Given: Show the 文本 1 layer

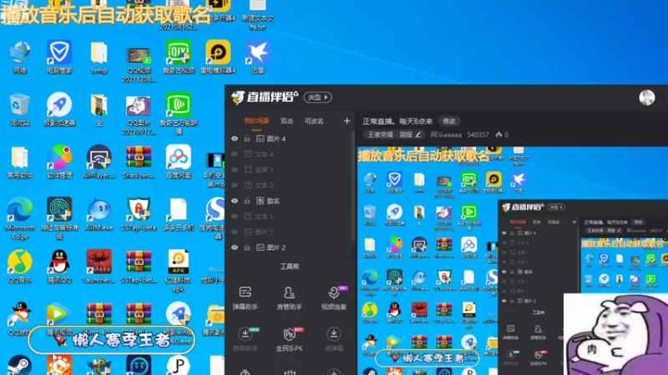Looking at the screenshot, I should point(235,217).
